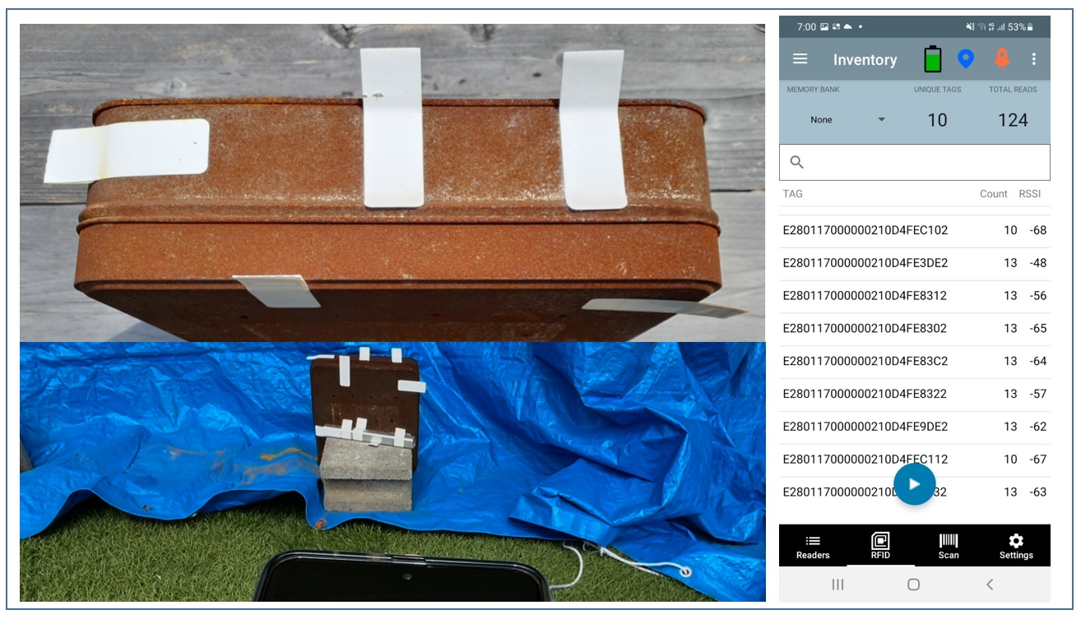The image size is (1081, 619).
Task: Tap the green battery status icon
Action: click(x=932, y=59)
